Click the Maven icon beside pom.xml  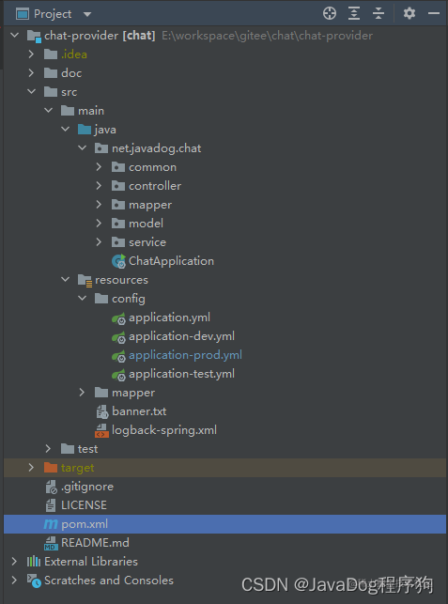51,524
